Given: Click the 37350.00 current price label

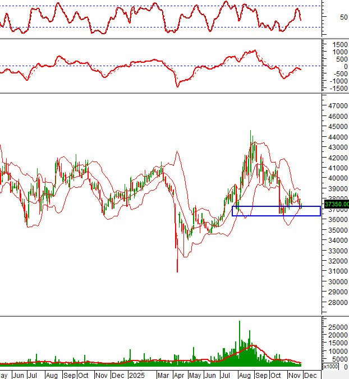Looking at the screenshot, I should (x=336, y=205).
